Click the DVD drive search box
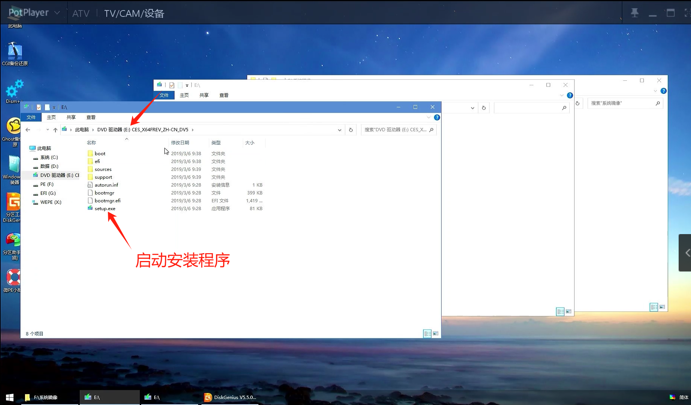The image size is (691, 405). click(398, 130)
